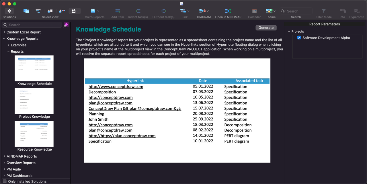Click the Examples label in tree
367x184 pixels.
click(x=19, y=45)
